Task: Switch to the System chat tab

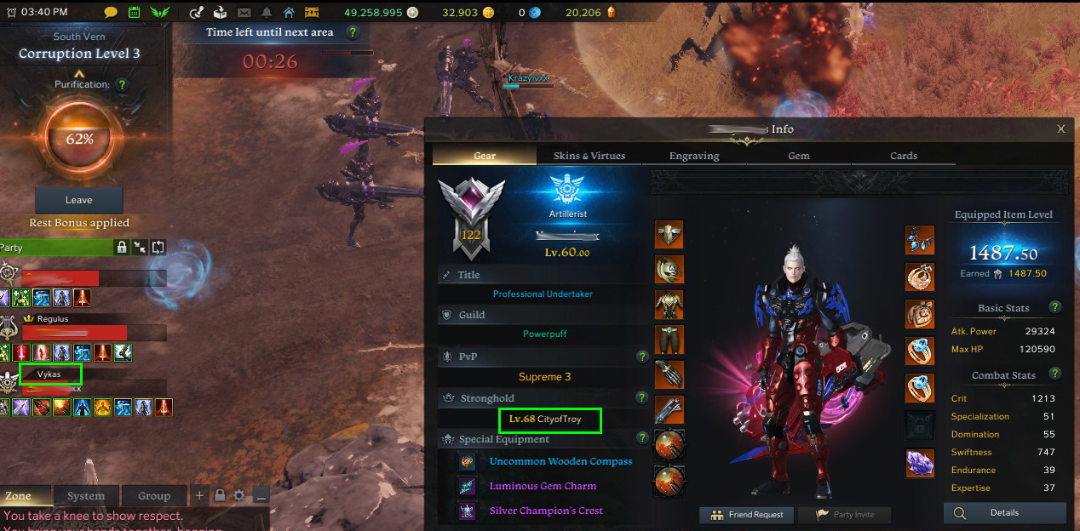Action: [86, 495]
